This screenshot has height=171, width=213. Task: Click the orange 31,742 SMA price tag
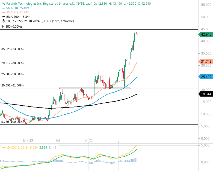coord(206,62)
